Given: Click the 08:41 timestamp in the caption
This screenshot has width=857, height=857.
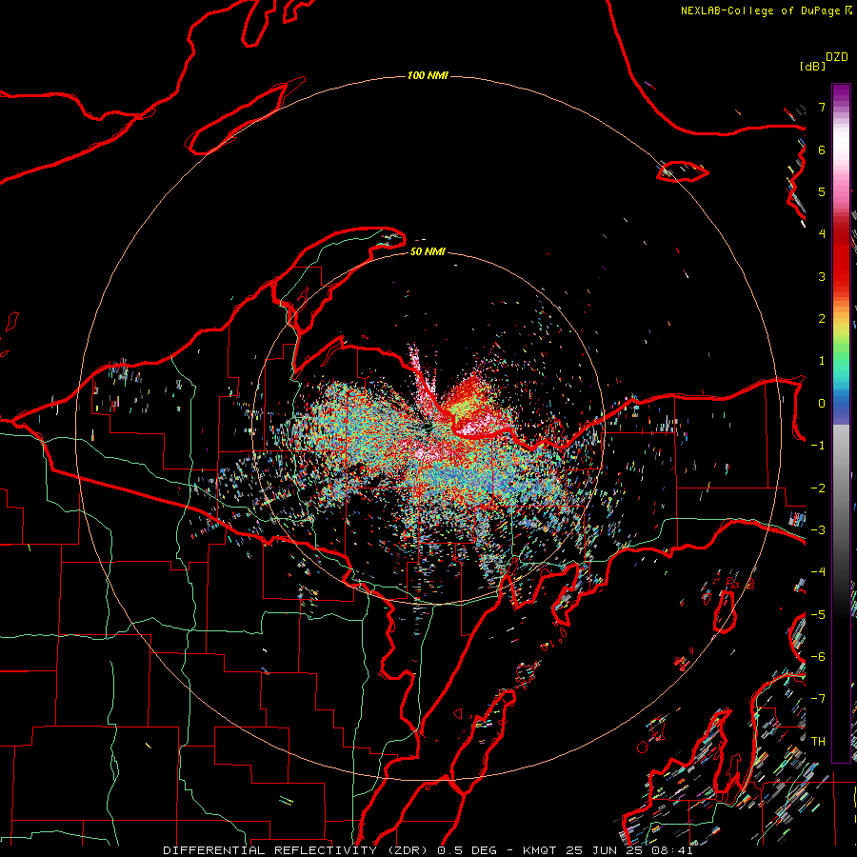Looking at the screenshot, I should pos(671,850).
